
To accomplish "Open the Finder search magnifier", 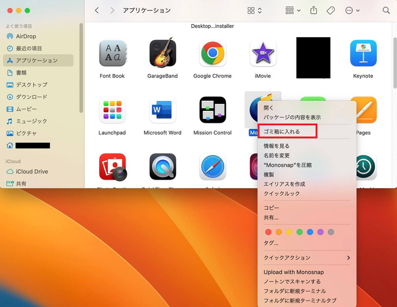I will pos(386,11).
